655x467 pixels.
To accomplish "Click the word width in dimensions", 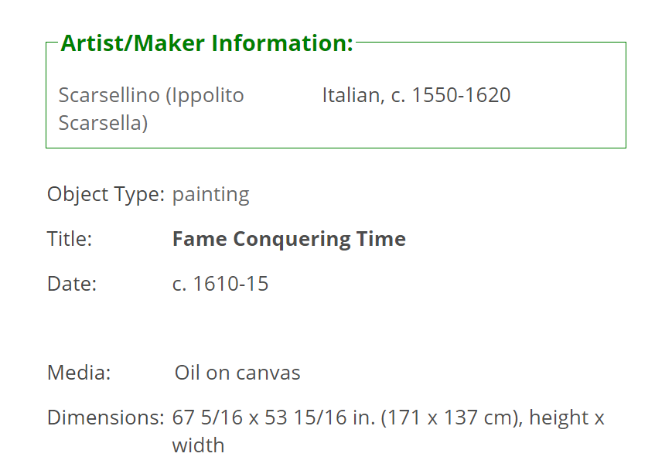I will tap(199, 445).
